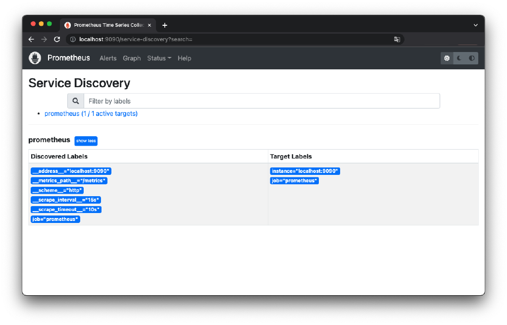507x325 pixels.
Task: Toggle show less for prometheus job
Action: [85, 141]
